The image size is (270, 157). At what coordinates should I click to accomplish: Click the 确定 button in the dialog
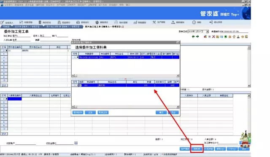(161, 112)
